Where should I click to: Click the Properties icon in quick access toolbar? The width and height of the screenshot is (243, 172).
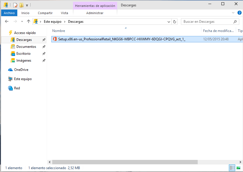pyautogui.click(x=15, y=5)
